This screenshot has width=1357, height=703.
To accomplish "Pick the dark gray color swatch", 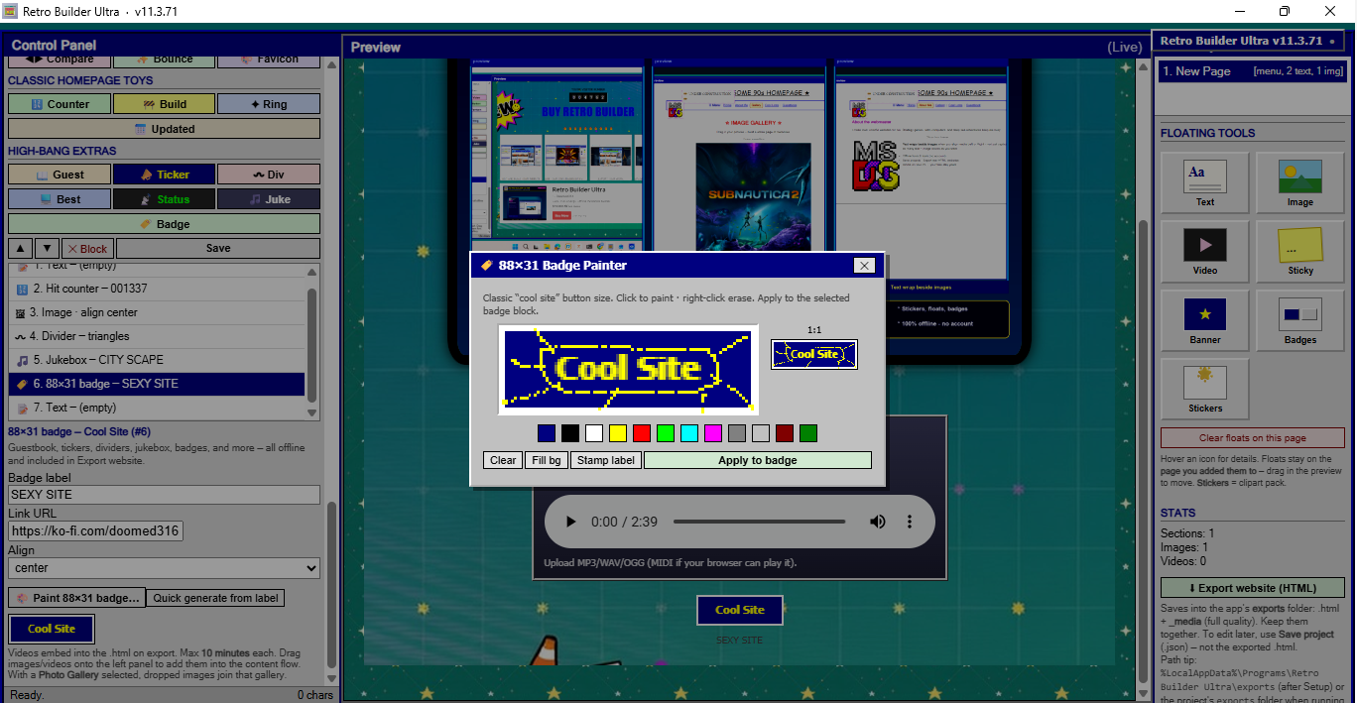I will coord(737,433).
